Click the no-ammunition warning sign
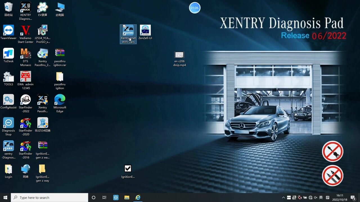 pyautogui.click(x=333, y=175)
